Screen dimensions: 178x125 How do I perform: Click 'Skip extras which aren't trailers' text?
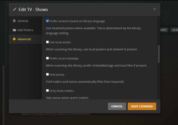click(67, 98)
